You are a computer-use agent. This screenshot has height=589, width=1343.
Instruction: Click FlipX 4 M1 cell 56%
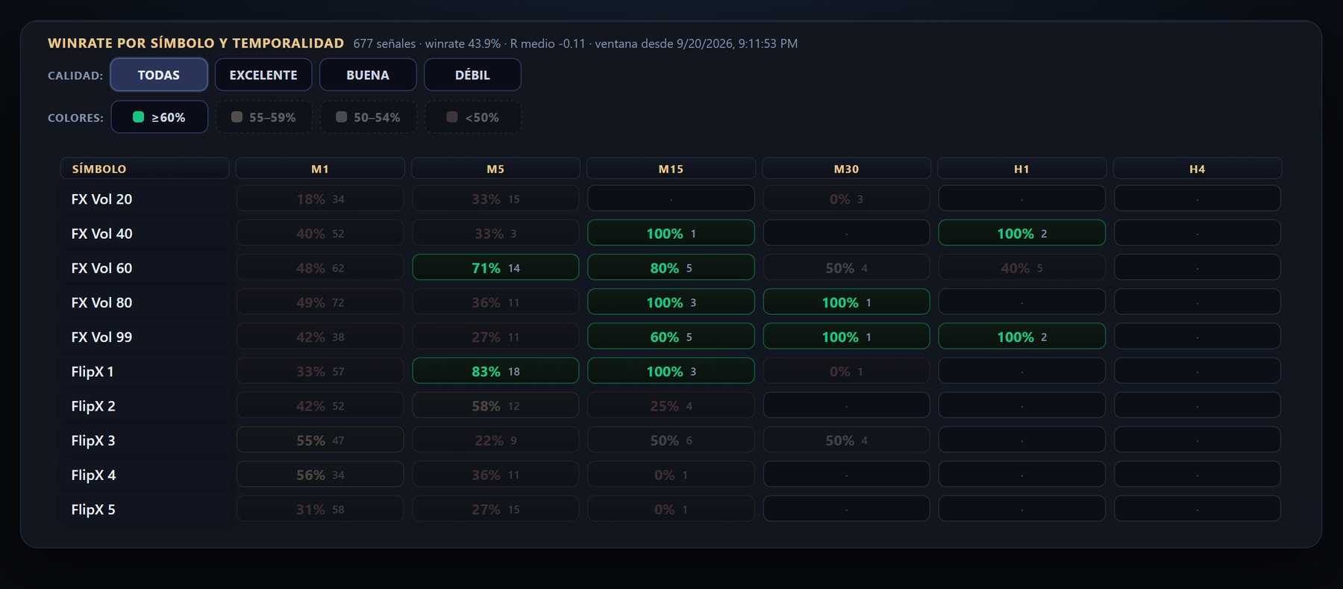[320, 474]
